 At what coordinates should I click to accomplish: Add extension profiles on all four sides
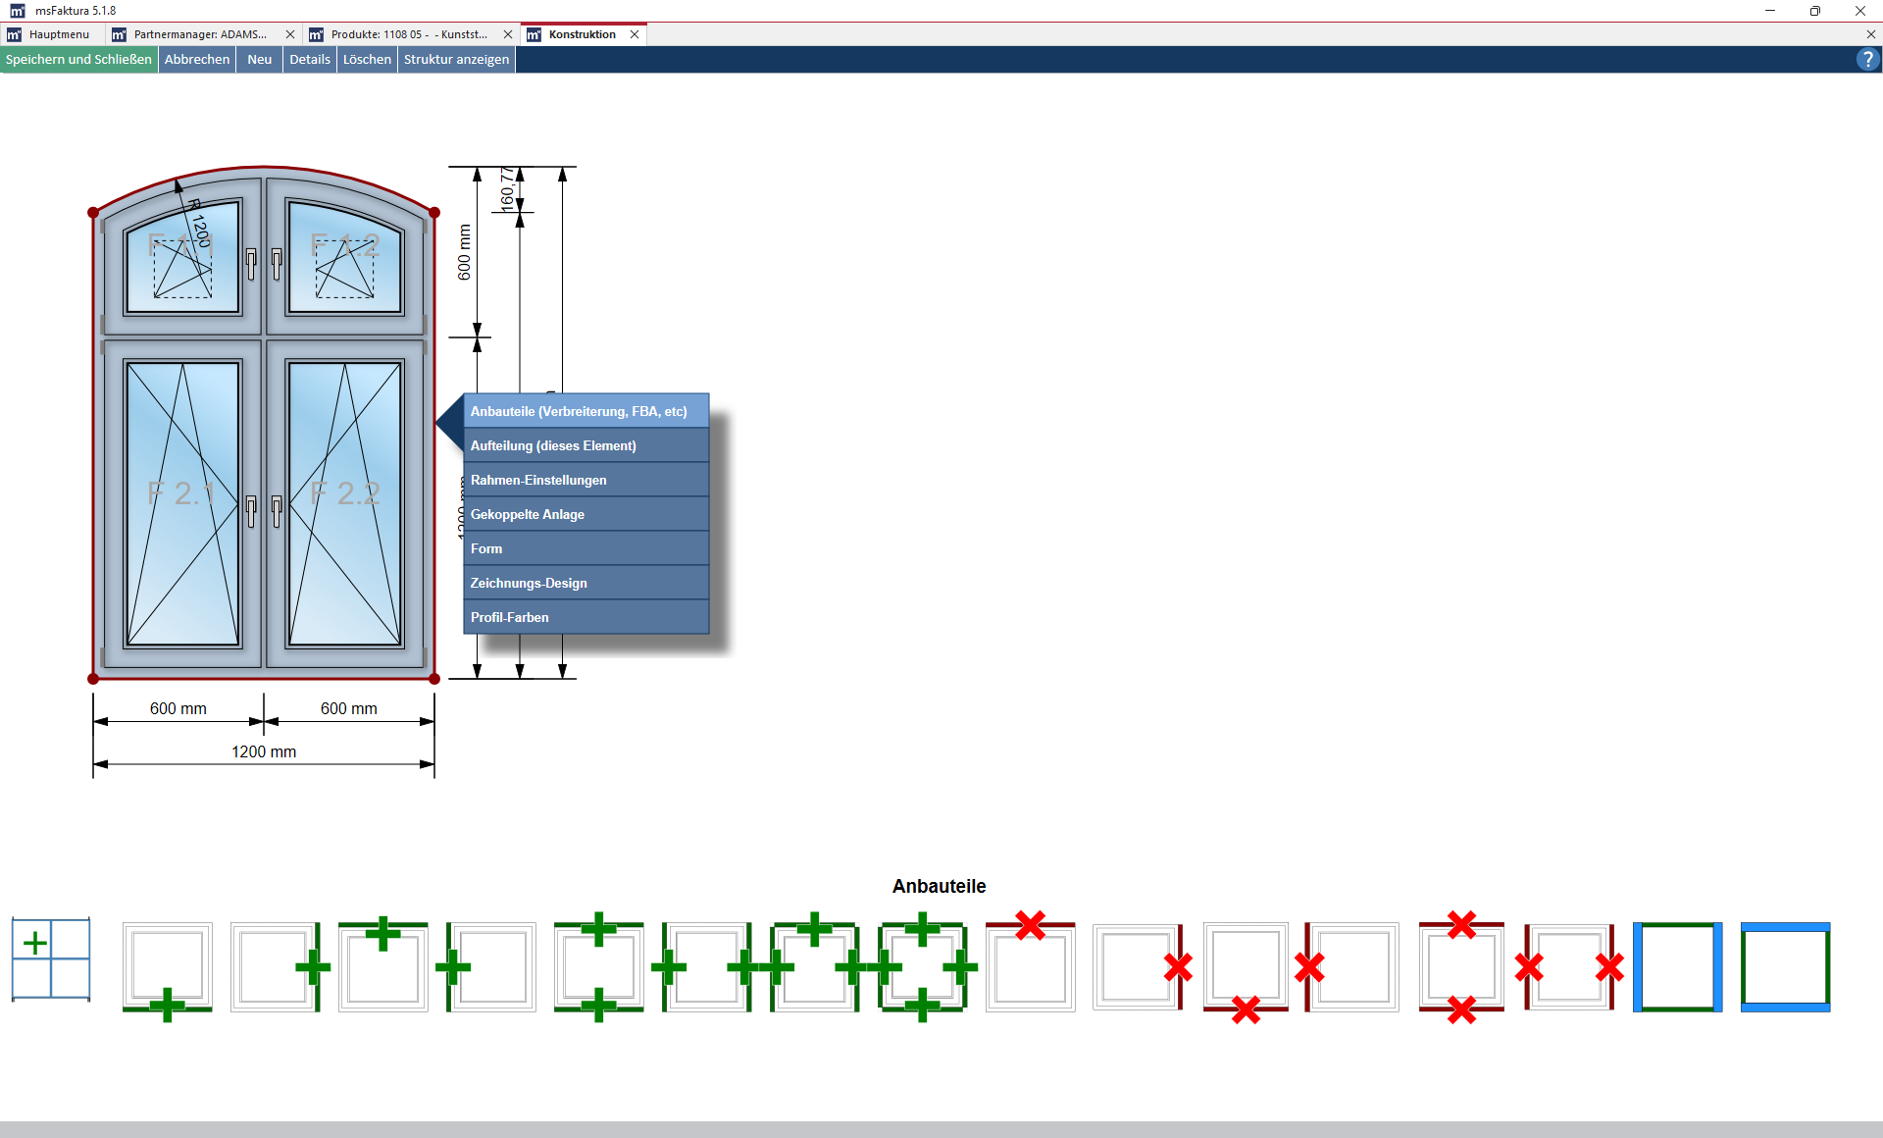922,967
